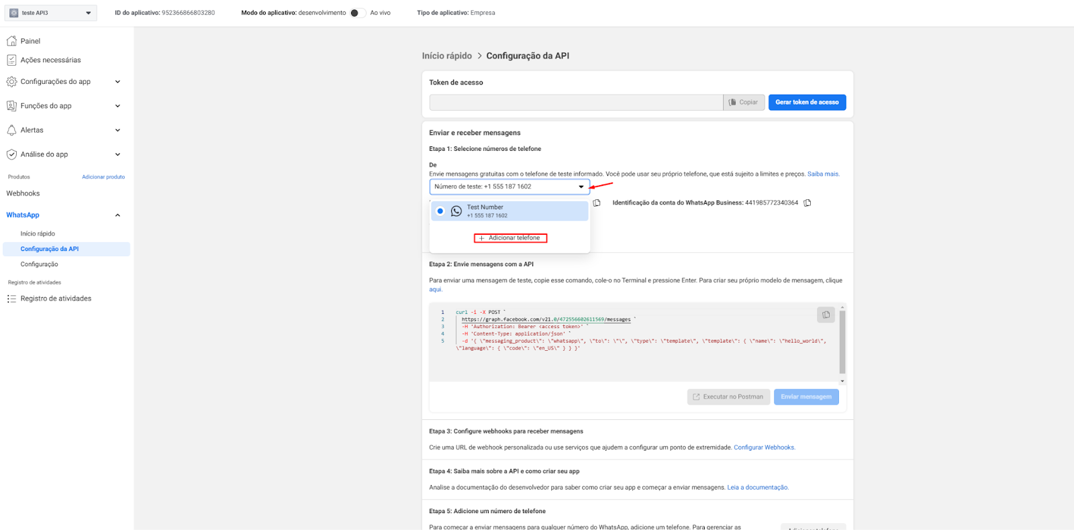Collapse the WhatsApp sidebar section

click(117, 215)
